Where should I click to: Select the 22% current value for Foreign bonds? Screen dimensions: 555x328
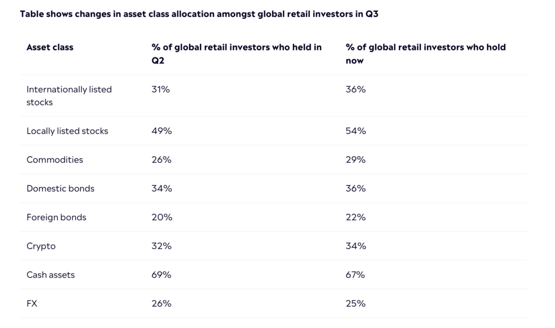[x=356, y=217]
